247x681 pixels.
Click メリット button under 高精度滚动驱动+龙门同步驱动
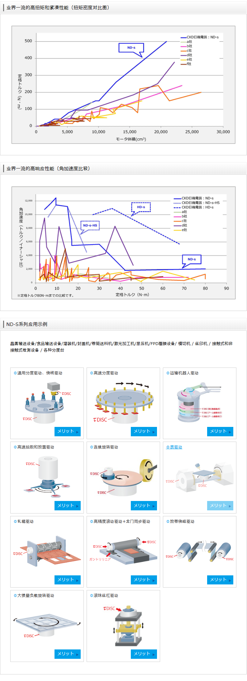[144, 580]
